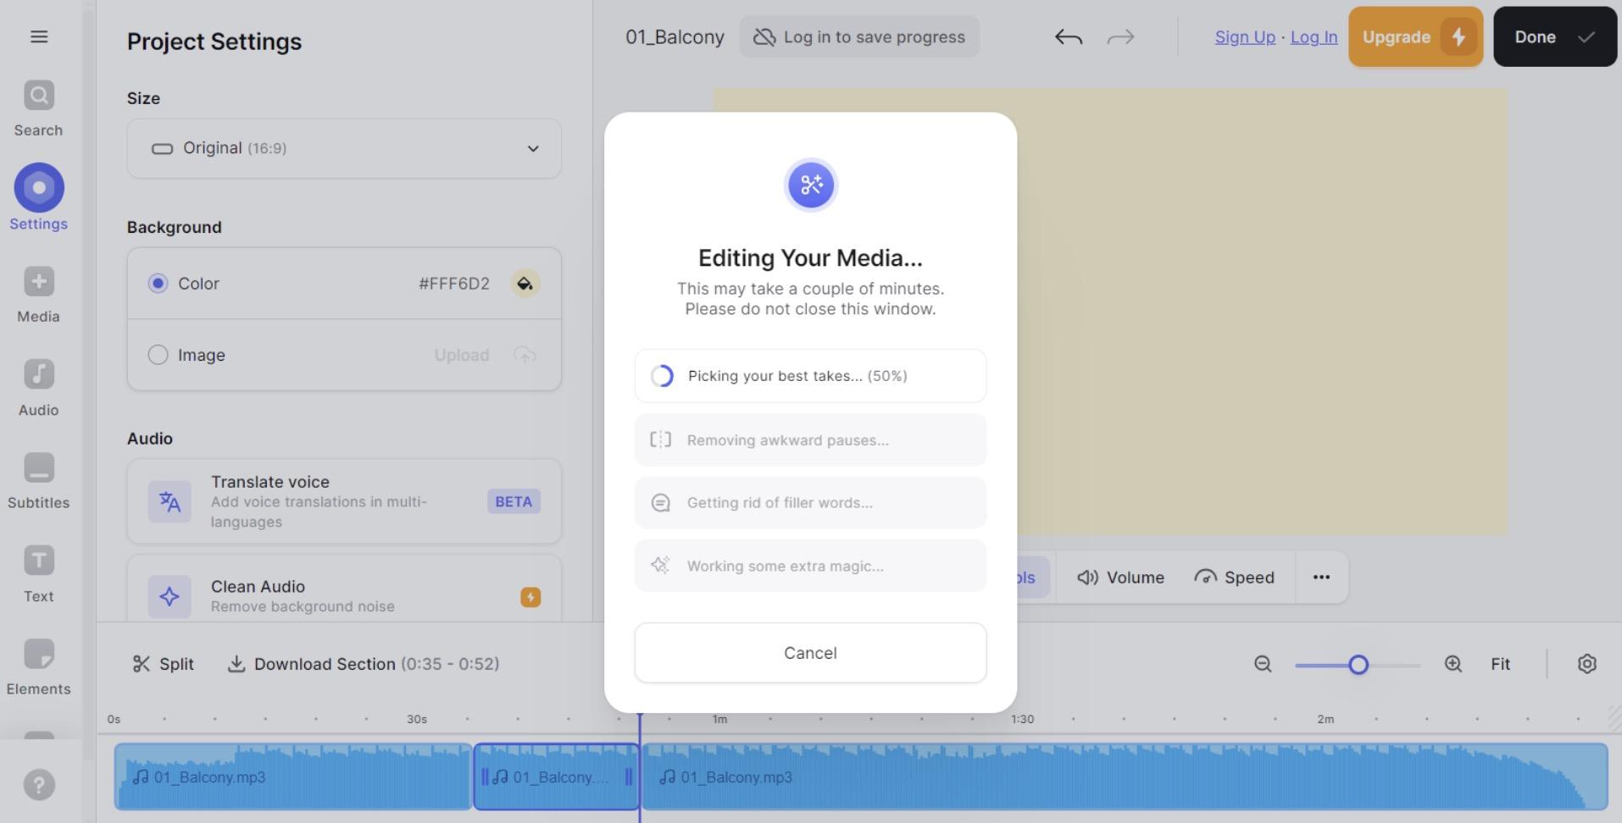Click the zoom out magnifier icon

(x=1263, y=665)
